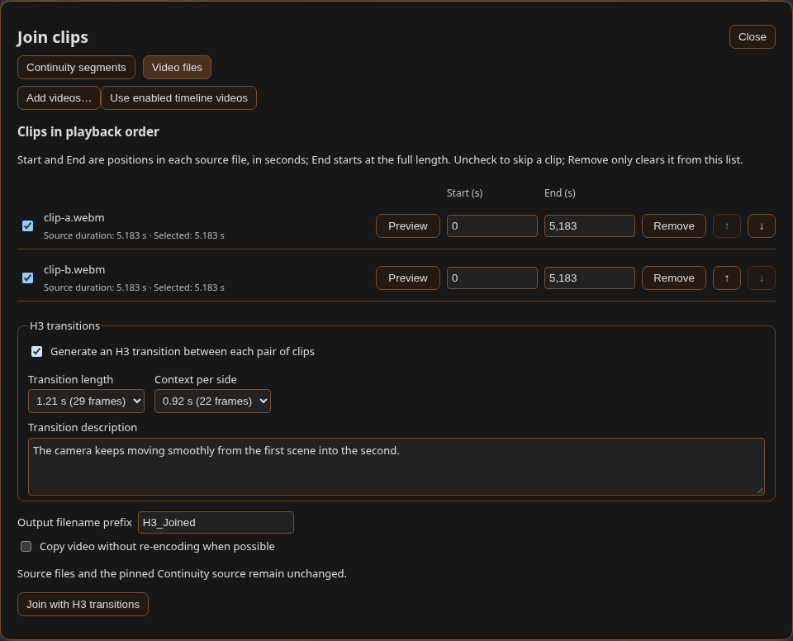Screen dimensions: 793x641
Task: Preview clip-a.webm
Action: click(x=408, y=226)
